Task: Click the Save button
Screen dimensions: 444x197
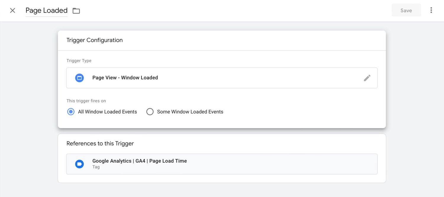Action: [x=406, y=10]
